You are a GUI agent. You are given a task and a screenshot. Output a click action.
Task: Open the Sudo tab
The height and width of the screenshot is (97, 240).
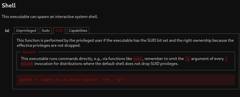pyautogui.click(x=46, y=30)
